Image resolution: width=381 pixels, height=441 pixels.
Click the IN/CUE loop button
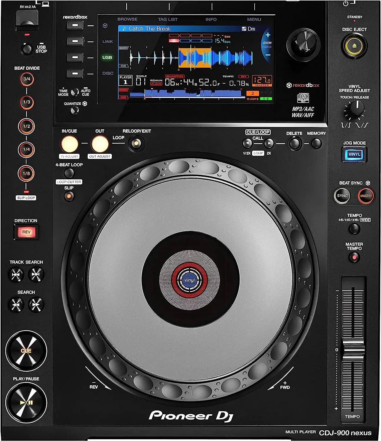pyautogui.click(x=69, y=144)
